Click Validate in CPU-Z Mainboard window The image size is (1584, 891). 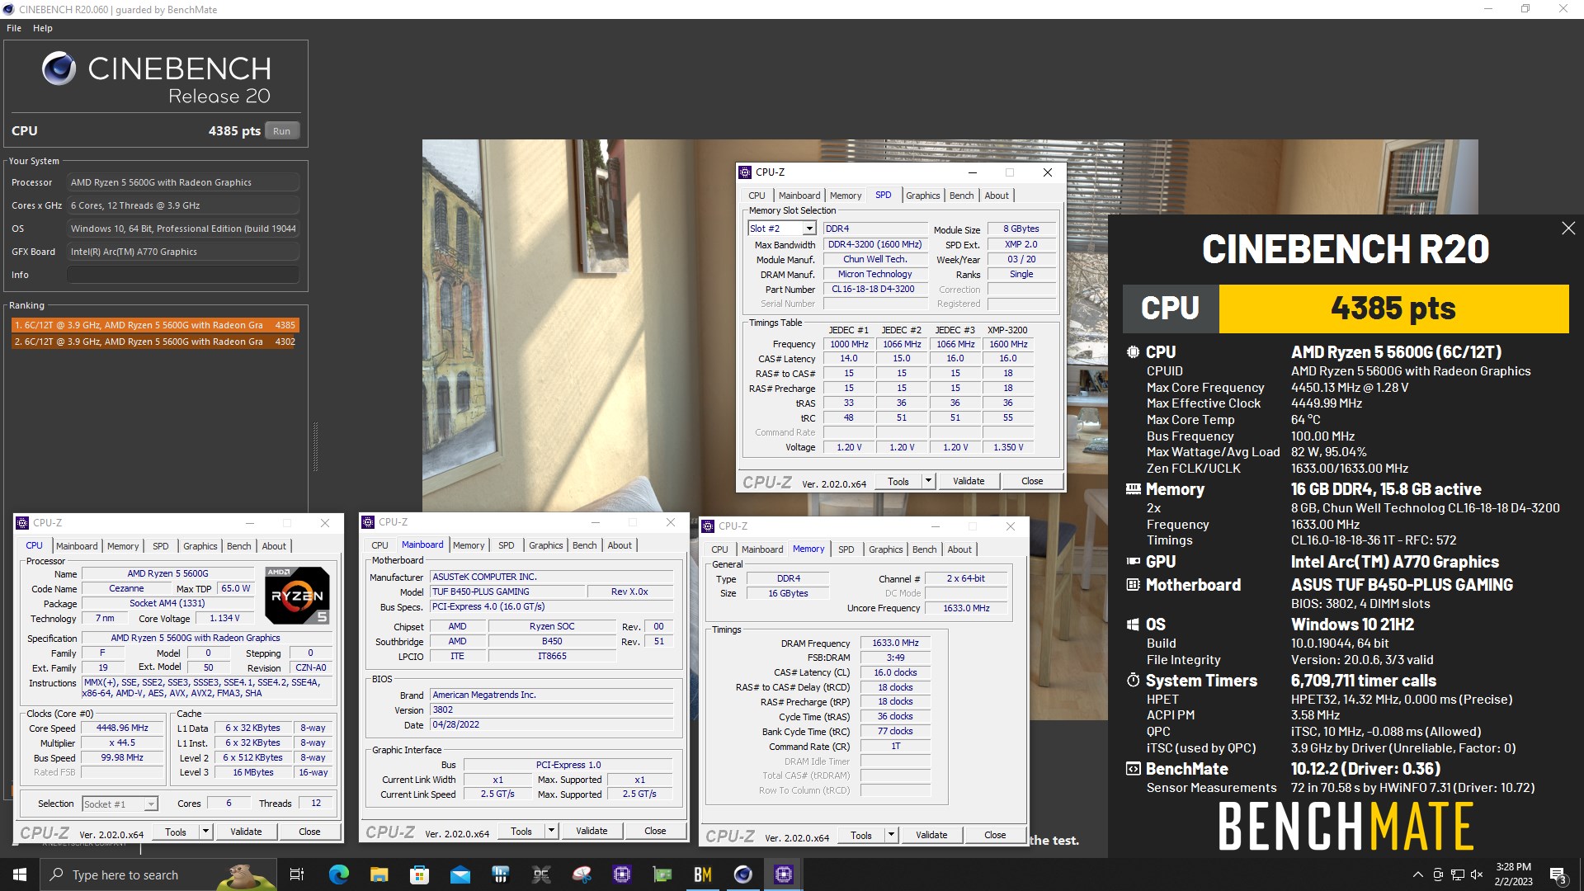point(592,831)
